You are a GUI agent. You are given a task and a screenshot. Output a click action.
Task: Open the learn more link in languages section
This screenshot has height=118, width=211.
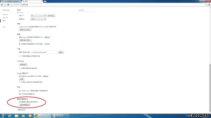point(47,37)
